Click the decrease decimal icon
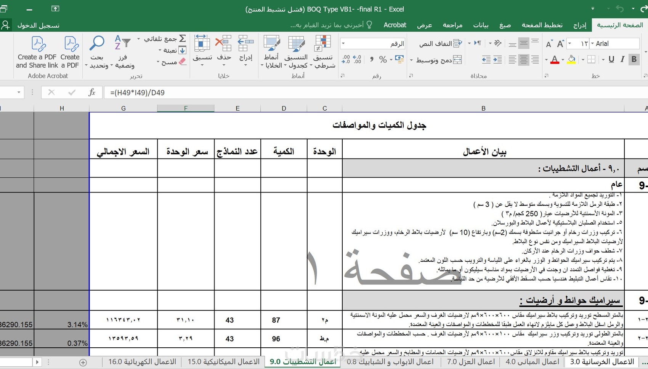Viewport: 648px width, 369px height. pyautogui.click(x=346, y=59)
